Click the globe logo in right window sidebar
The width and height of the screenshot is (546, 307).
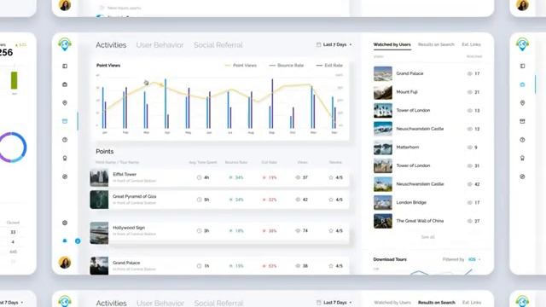pos(522,44)
